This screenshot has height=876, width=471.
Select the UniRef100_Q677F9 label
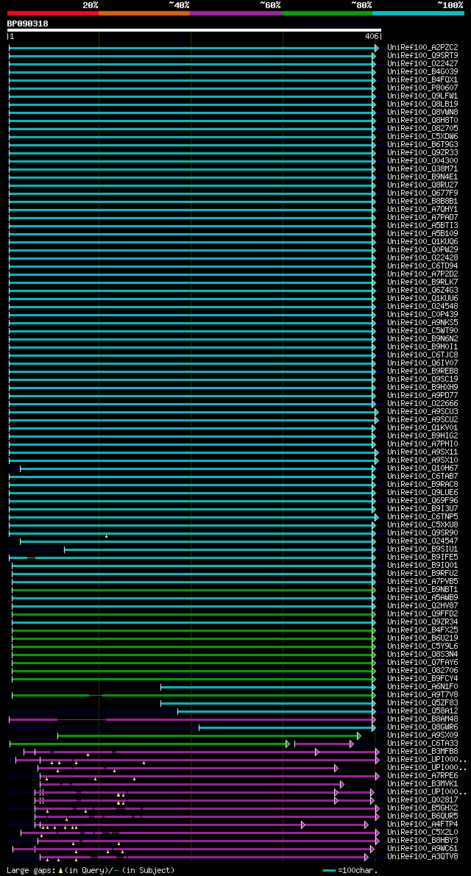pos(422,193)
